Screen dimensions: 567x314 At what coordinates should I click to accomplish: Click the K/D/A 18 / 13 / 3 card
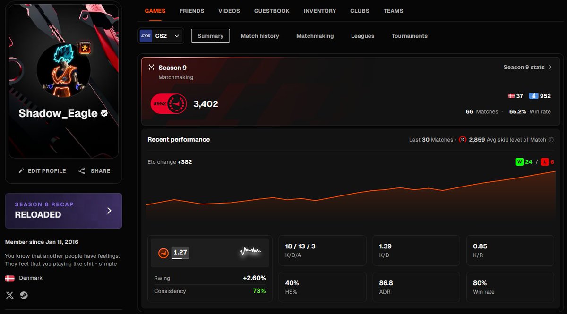tap(322, 250)
